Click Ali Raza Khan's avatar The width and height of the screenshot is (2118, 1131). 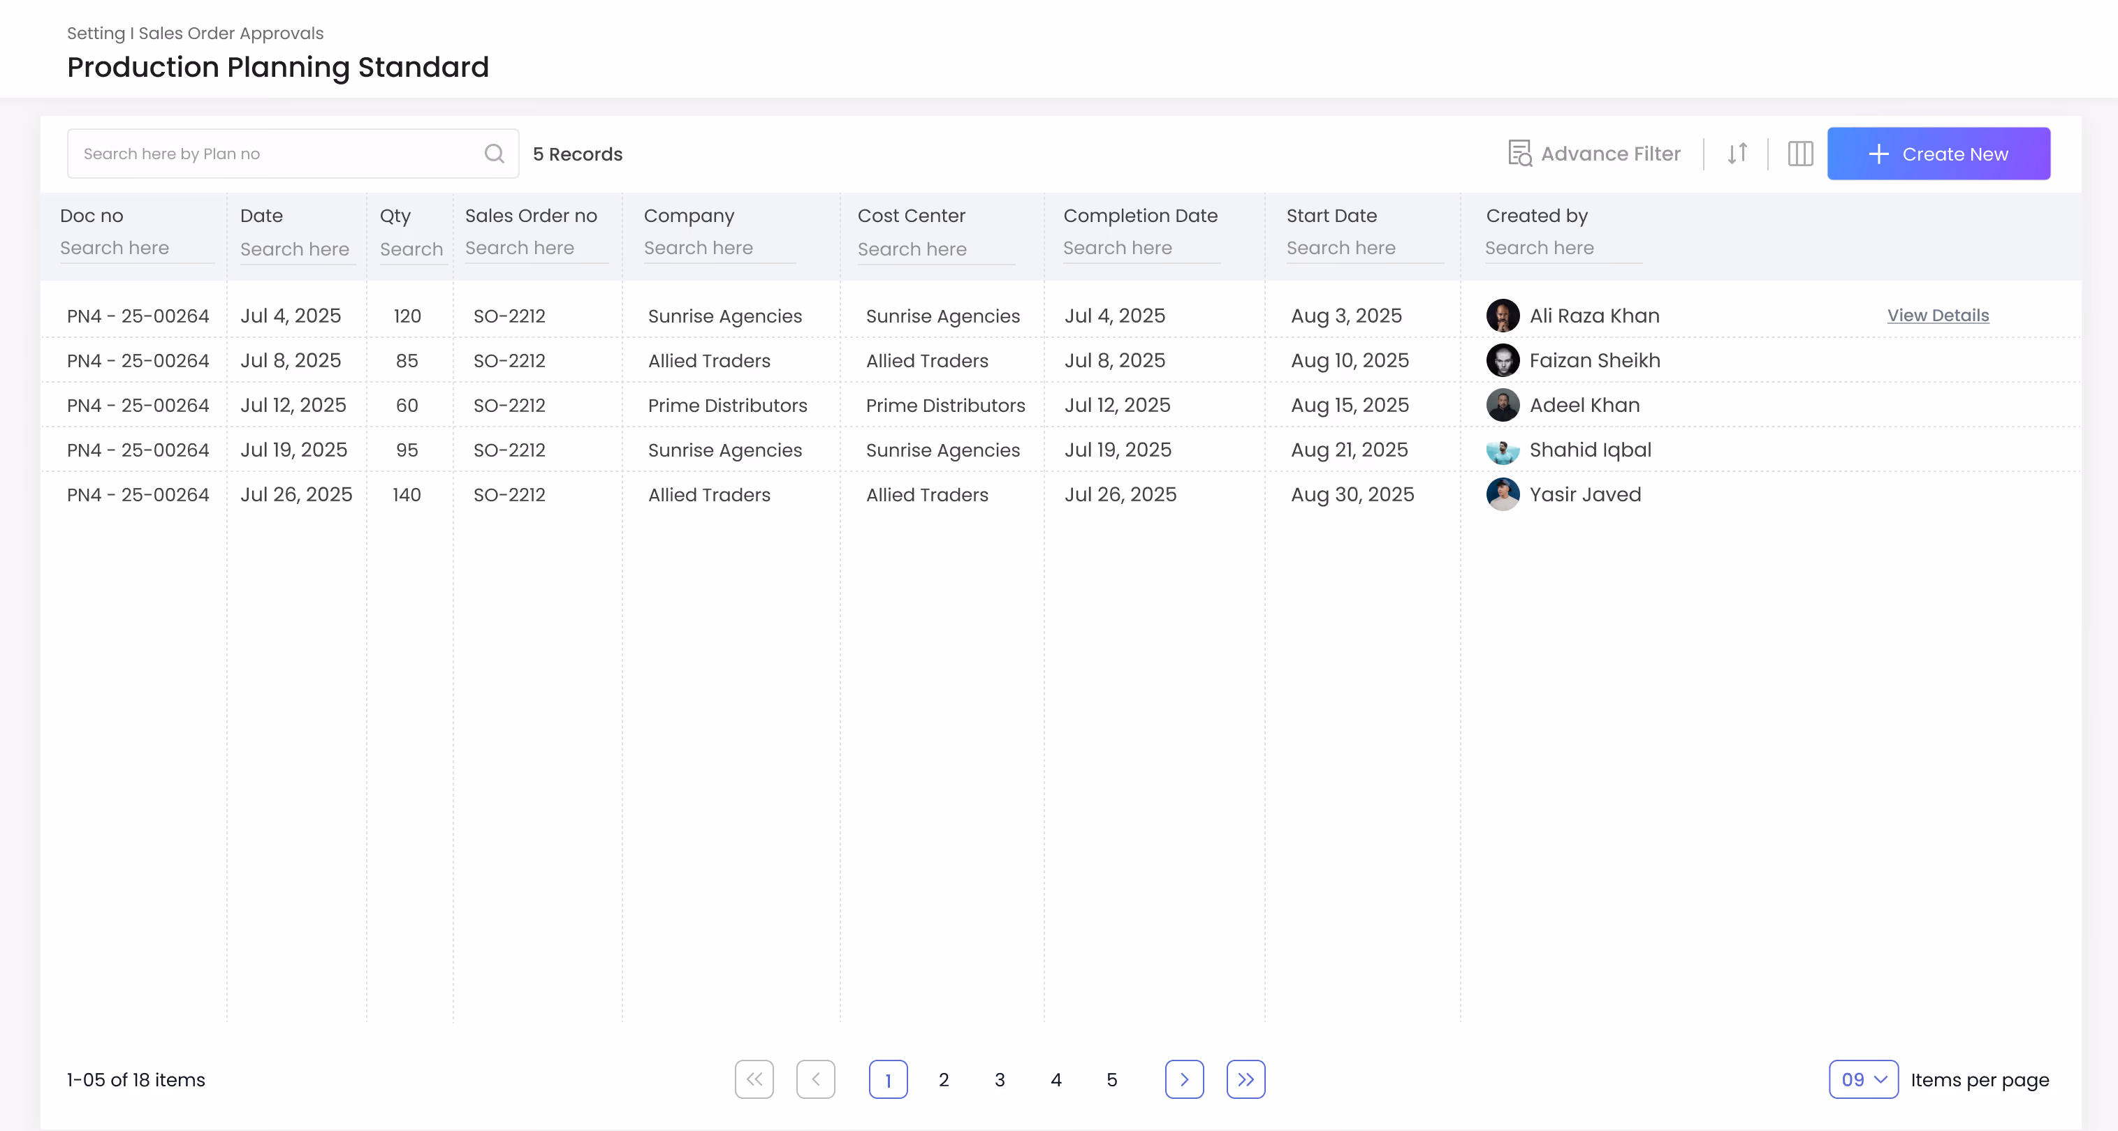[1502, 316]
